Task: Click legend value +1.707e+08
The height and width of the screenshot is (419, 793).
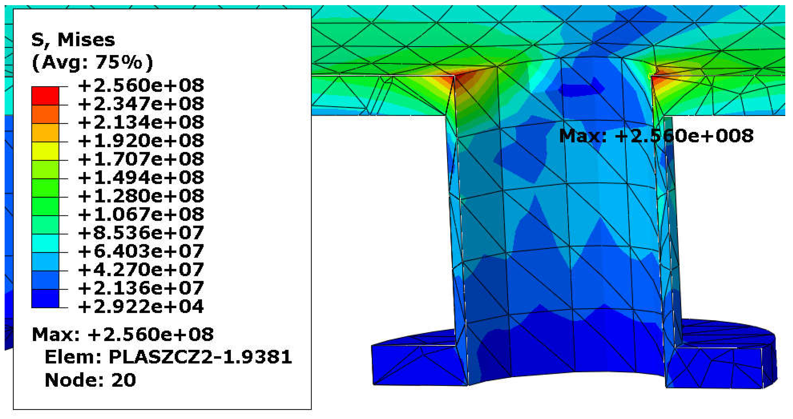Action: pyautogui.click(x=141, y=159)
